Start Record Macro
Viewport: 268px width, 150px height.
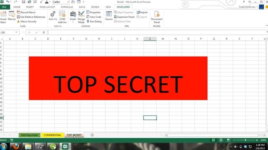pyautogui.click(x=26, y=12)
